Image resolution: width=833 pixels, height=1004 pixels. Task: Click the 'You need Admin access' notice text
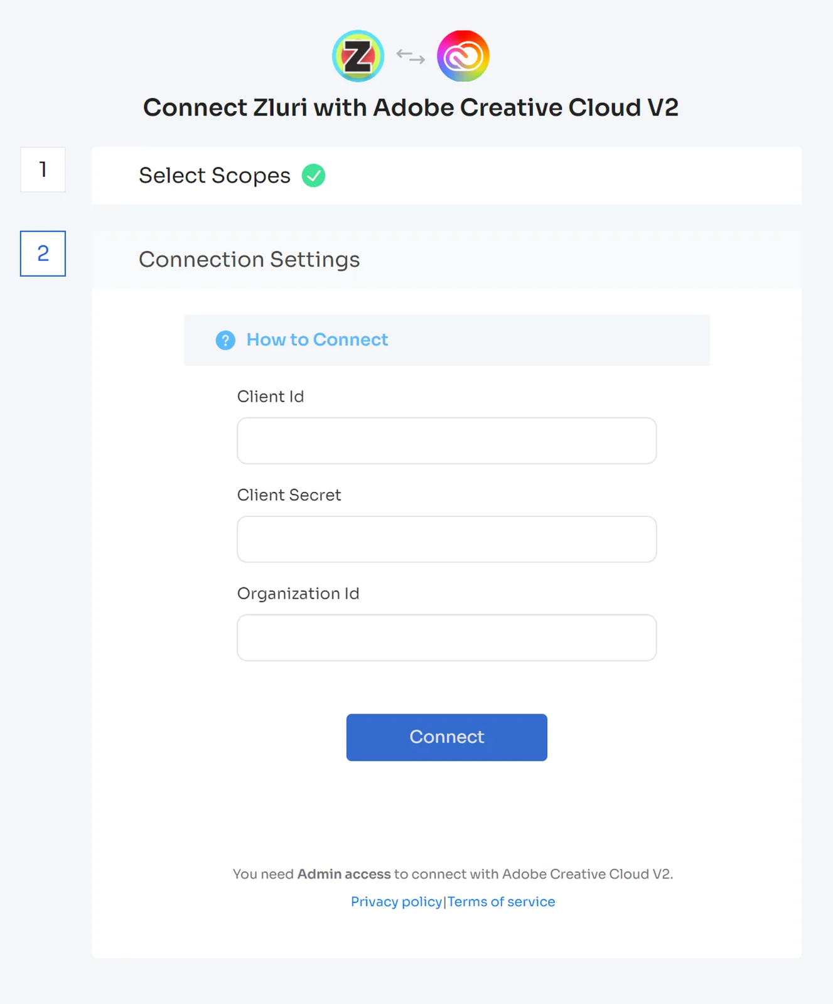click(x=453, y=874)
